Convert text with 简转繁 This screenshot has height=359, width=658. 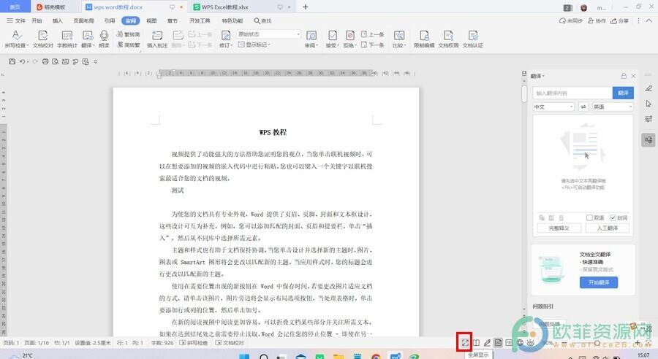129,45
